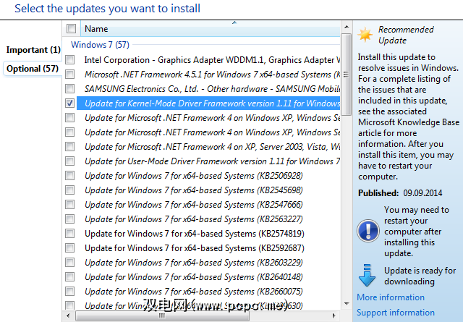The image size is (463, 322).
Task: Check the KB2506928 update box
Action: click(x=70, y=176)
